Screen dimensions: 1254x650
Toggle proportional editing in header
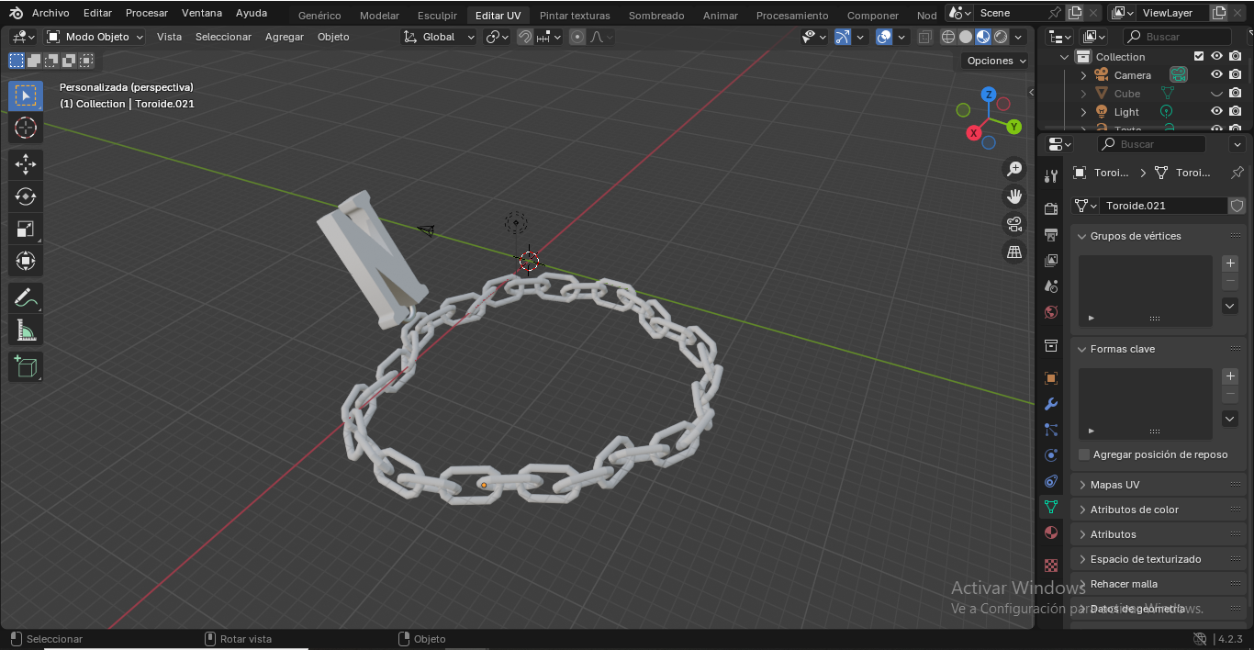577,37
